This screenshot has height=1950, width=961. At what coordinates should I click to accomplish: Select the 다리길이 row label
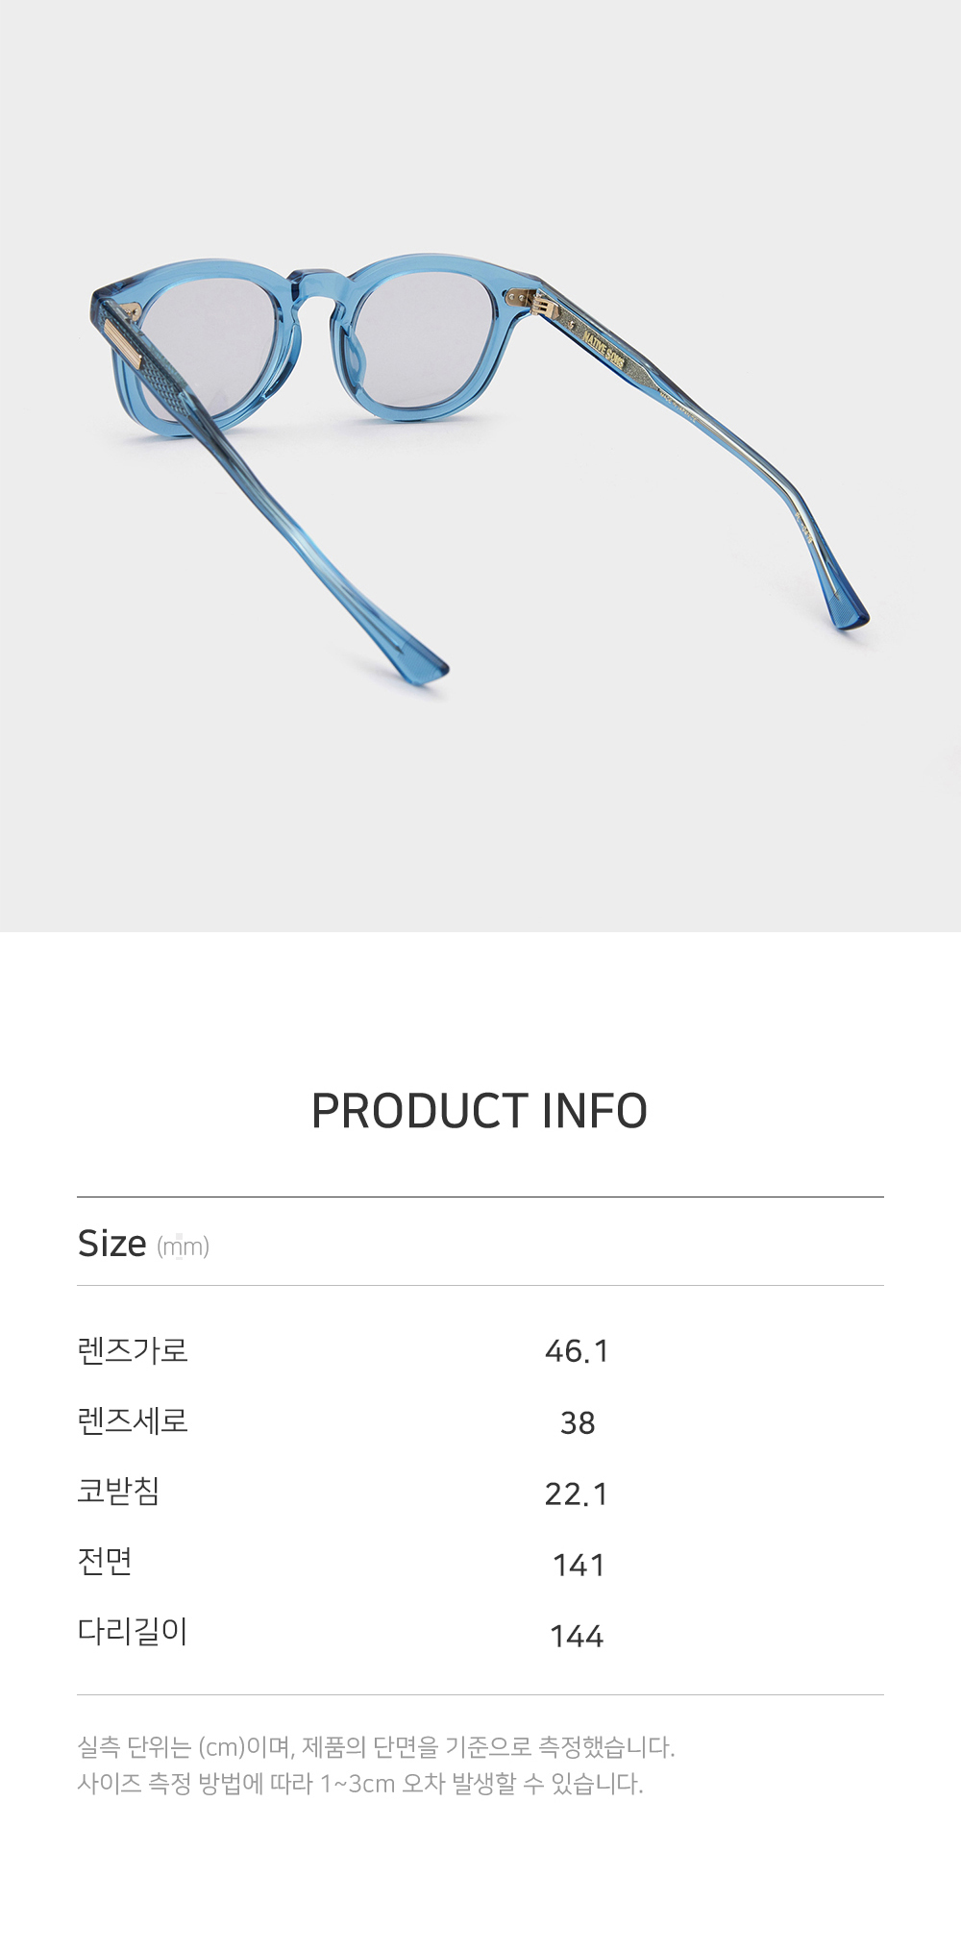tap(133, 1631)
